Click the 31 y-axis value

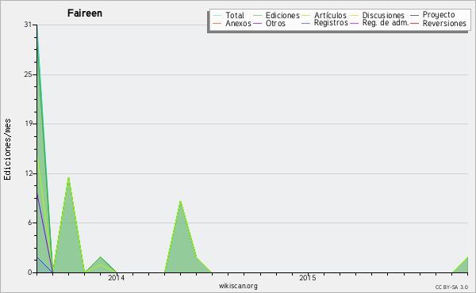tap(28, 25)
